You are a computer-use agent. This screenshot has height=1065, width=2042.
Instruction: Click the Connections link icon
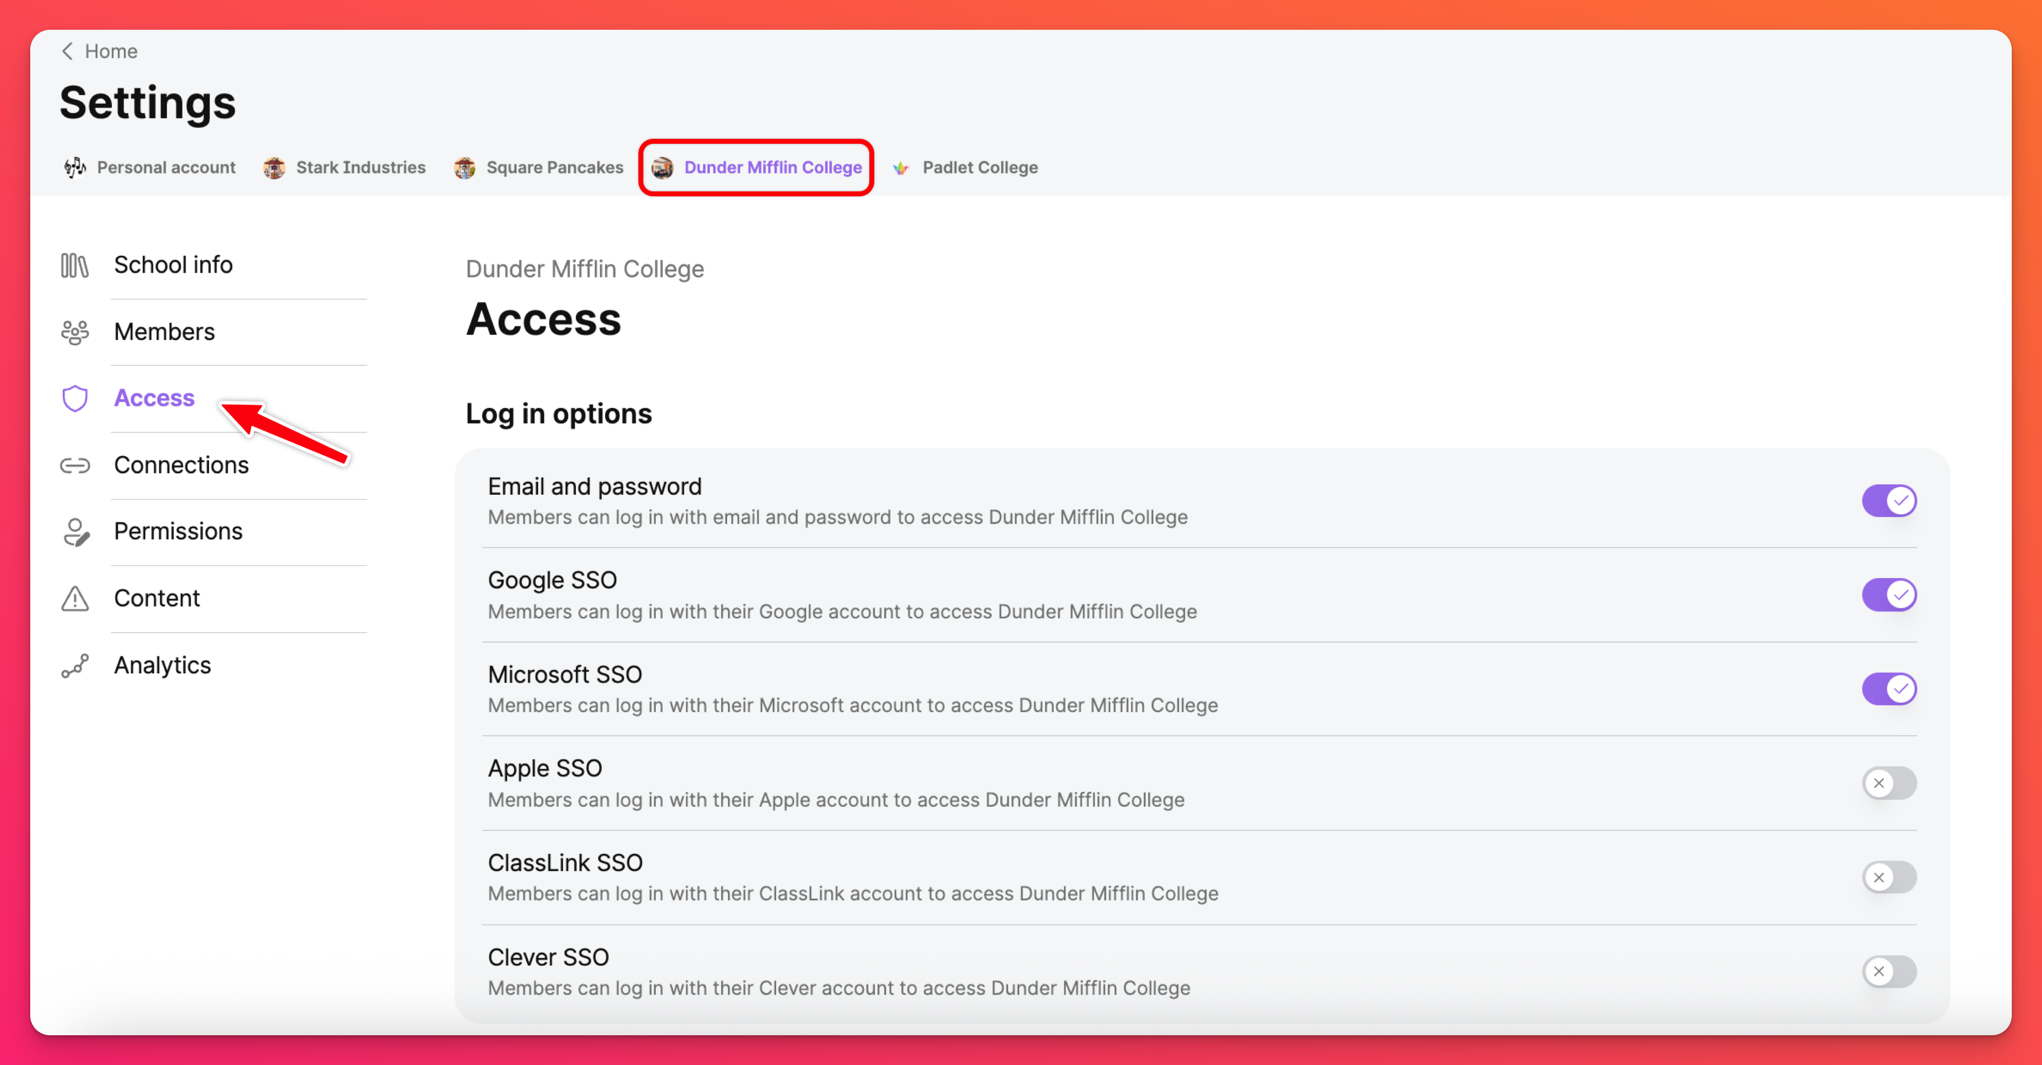point(74,465)
